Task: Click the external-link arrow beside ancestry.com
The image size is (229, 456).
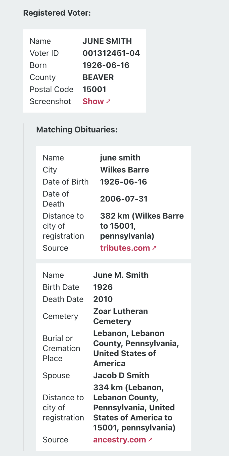Action: coord(150,440)
